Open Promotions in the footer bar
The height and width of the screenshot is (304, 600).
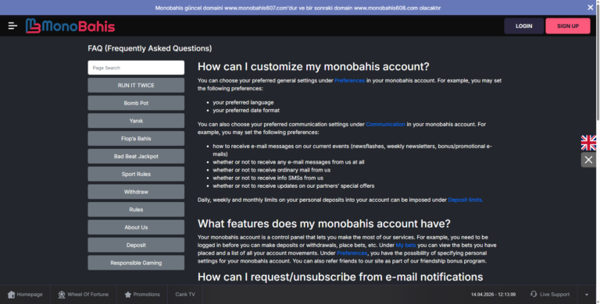[x=142, y=295]
